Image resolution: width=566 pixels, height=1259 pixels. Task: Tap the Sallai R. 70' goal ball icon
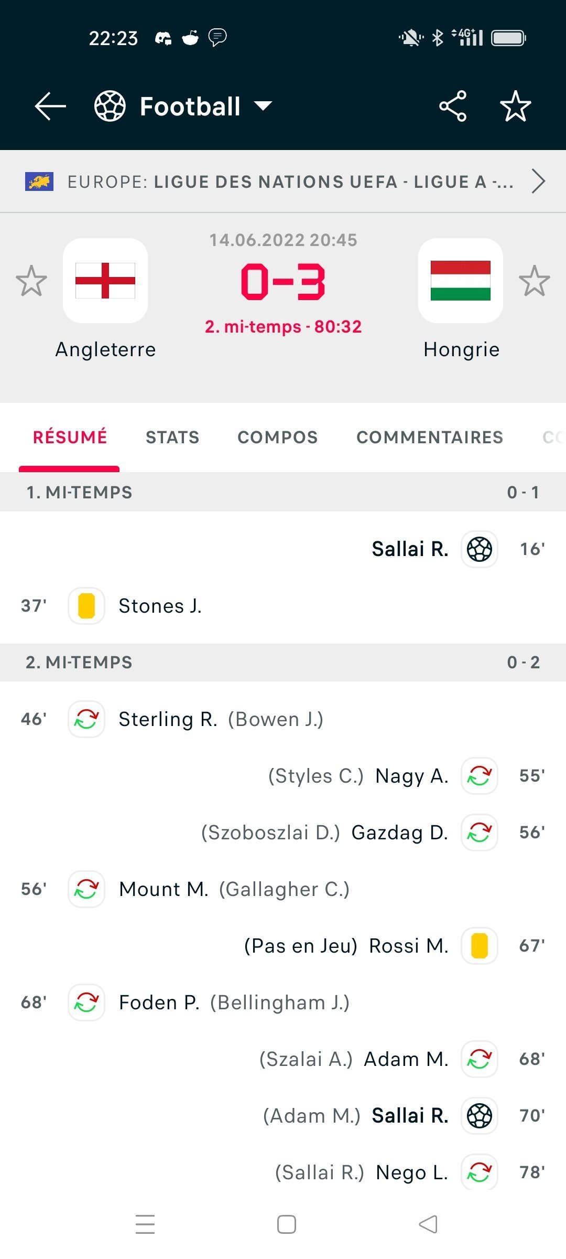click(479, 1116)
